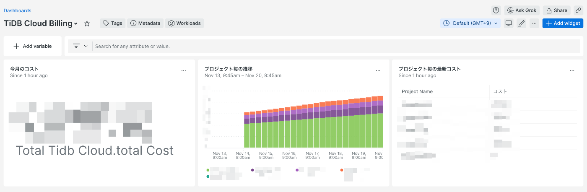The image size is (587, 192).
Task: Favorite the dashboard with star icon
Action: coord(87,23)
